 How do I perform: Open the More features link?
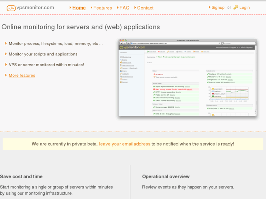(x=22, y=75)
